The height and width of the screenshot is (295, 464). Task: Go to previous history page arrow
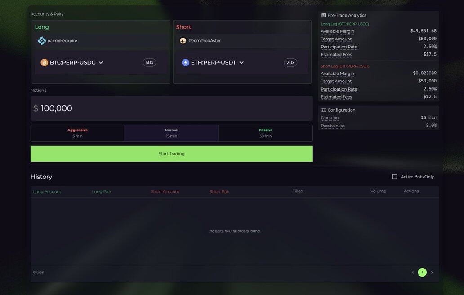point(413,273)
